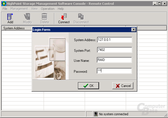The image size is (168, 118).
Task: Focus the User Name field containing RAID
Action: point(114,60)
